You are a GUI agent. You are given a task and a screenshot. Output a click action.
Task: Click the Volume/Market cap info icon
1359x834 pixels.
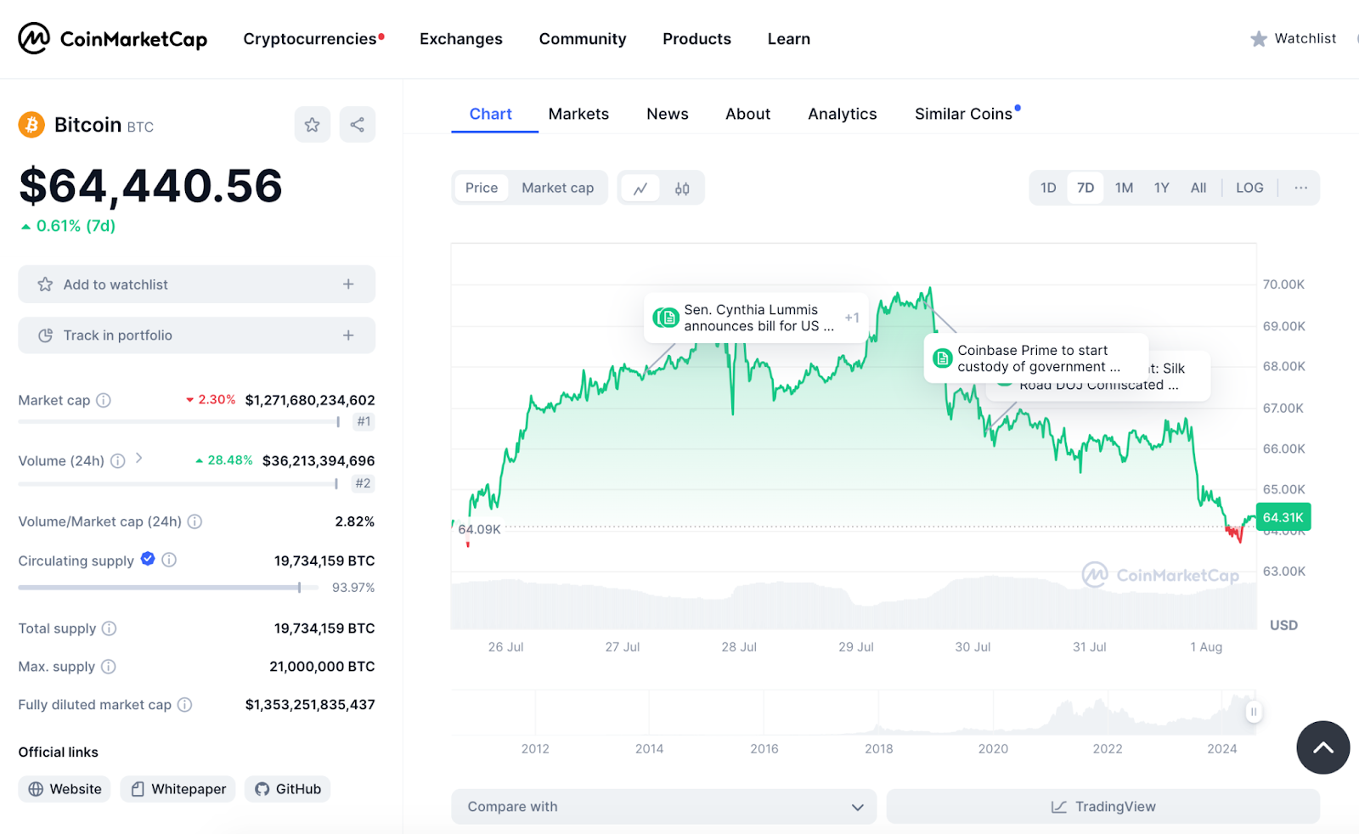pos(195,521)
